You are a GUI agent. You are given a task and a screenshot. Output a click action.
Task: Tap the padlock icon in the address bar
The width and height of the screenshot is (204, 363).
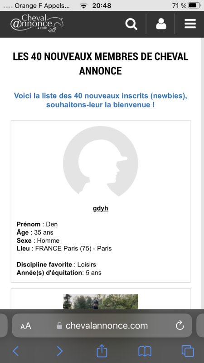pos(59,326)
